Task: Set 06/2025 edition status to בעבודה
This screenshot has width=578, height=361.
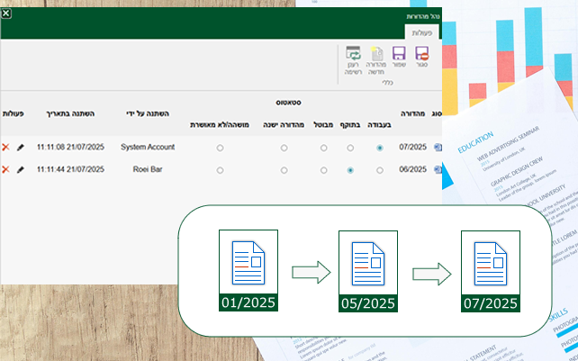Action: 380,169
